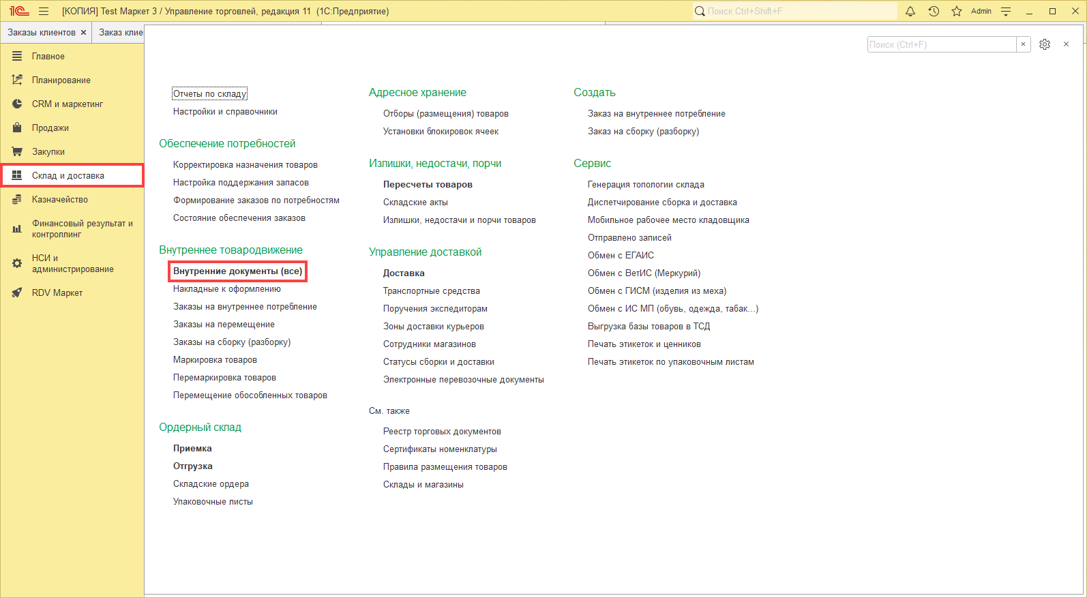Click the gear settings icon in the section panel
This screenshot has height=598, width=1087.
coord(1045,44)
